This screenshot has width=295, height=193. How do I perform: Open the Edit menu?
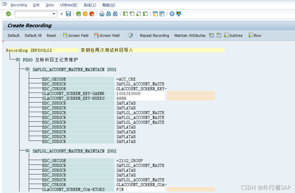tap(36, 5)
